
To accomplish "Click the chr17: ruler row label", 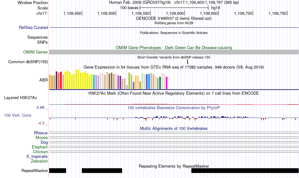I will point(42,13).
